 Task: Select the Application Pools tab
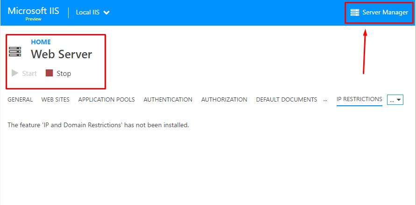(x=106, y=100)
